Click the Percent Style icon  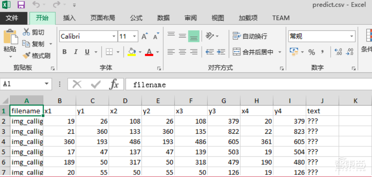[312, 52]
